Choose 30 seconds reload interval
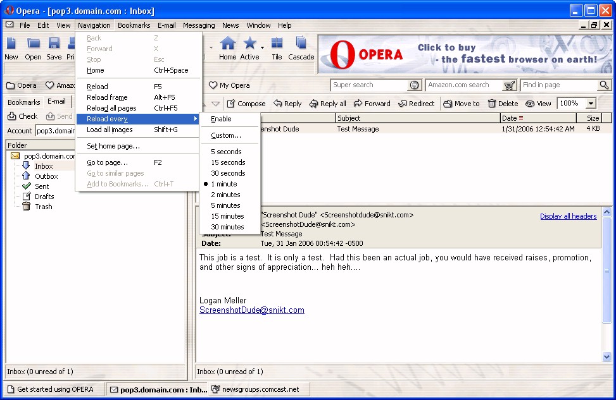The image size is (616, 400). click(228, 173)
